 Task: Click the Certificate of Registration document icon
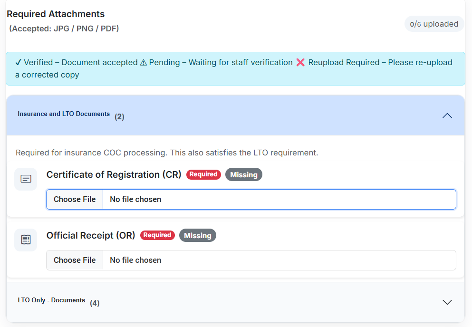coord(26,179)
